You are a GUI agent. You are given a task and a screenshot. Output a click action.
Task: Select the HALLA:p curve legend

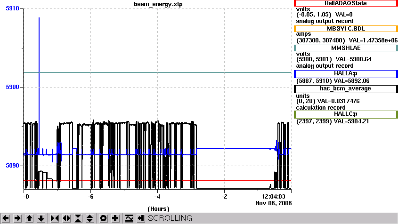coord(346,73)
